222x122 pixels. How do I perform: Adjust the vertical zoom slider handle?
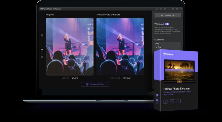(42, 50)
